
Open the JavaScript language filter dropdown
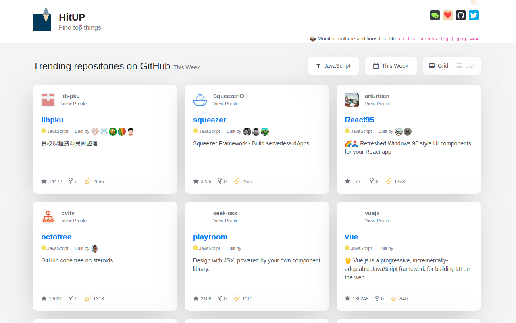(333, 66)
